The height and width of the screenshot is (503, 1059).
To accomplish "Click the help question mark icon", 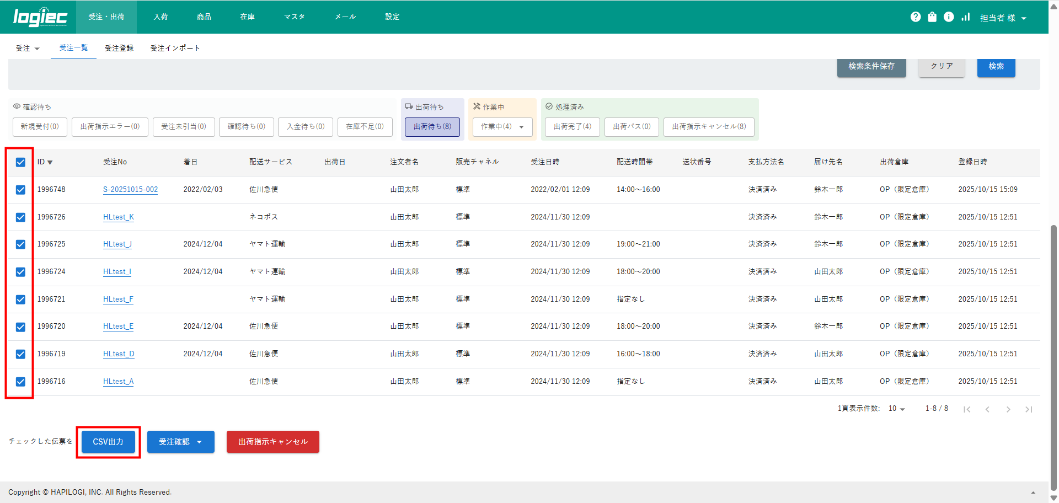I will (x=916, y=17).
